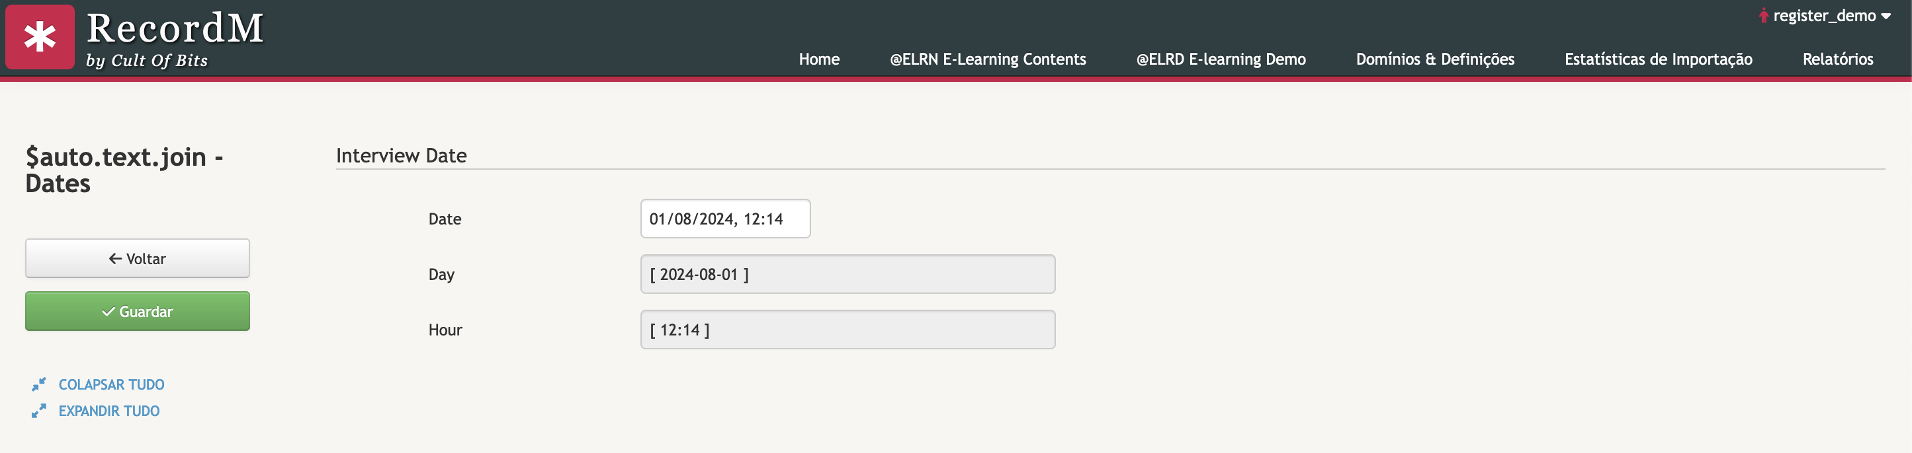Click the Day read-only field
The height and width of the screenshot is (453, 1912).
click(x=847, y=274)
